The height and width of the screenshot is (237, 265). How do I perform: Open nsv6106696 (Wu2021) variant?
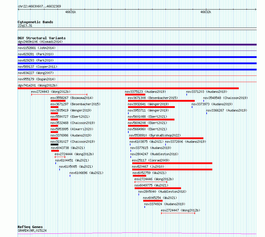coord(86,173)
